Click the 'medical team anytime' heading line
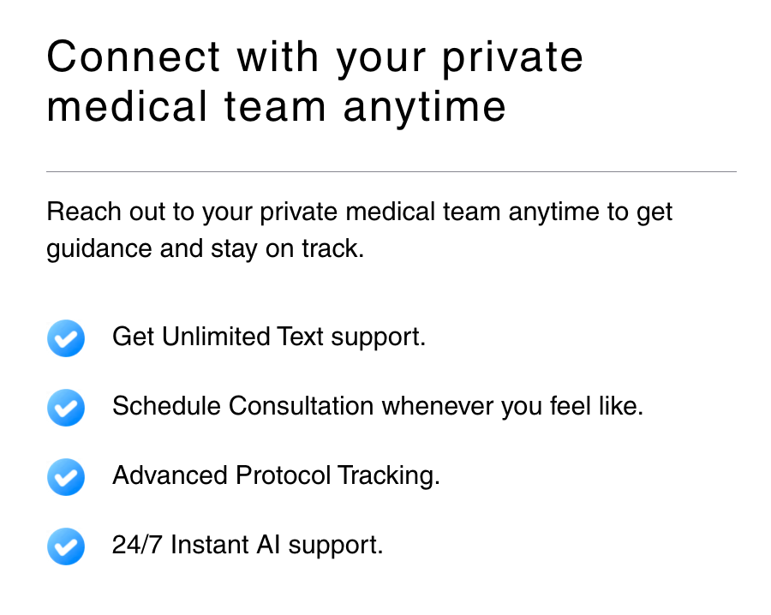 (277, 108)
